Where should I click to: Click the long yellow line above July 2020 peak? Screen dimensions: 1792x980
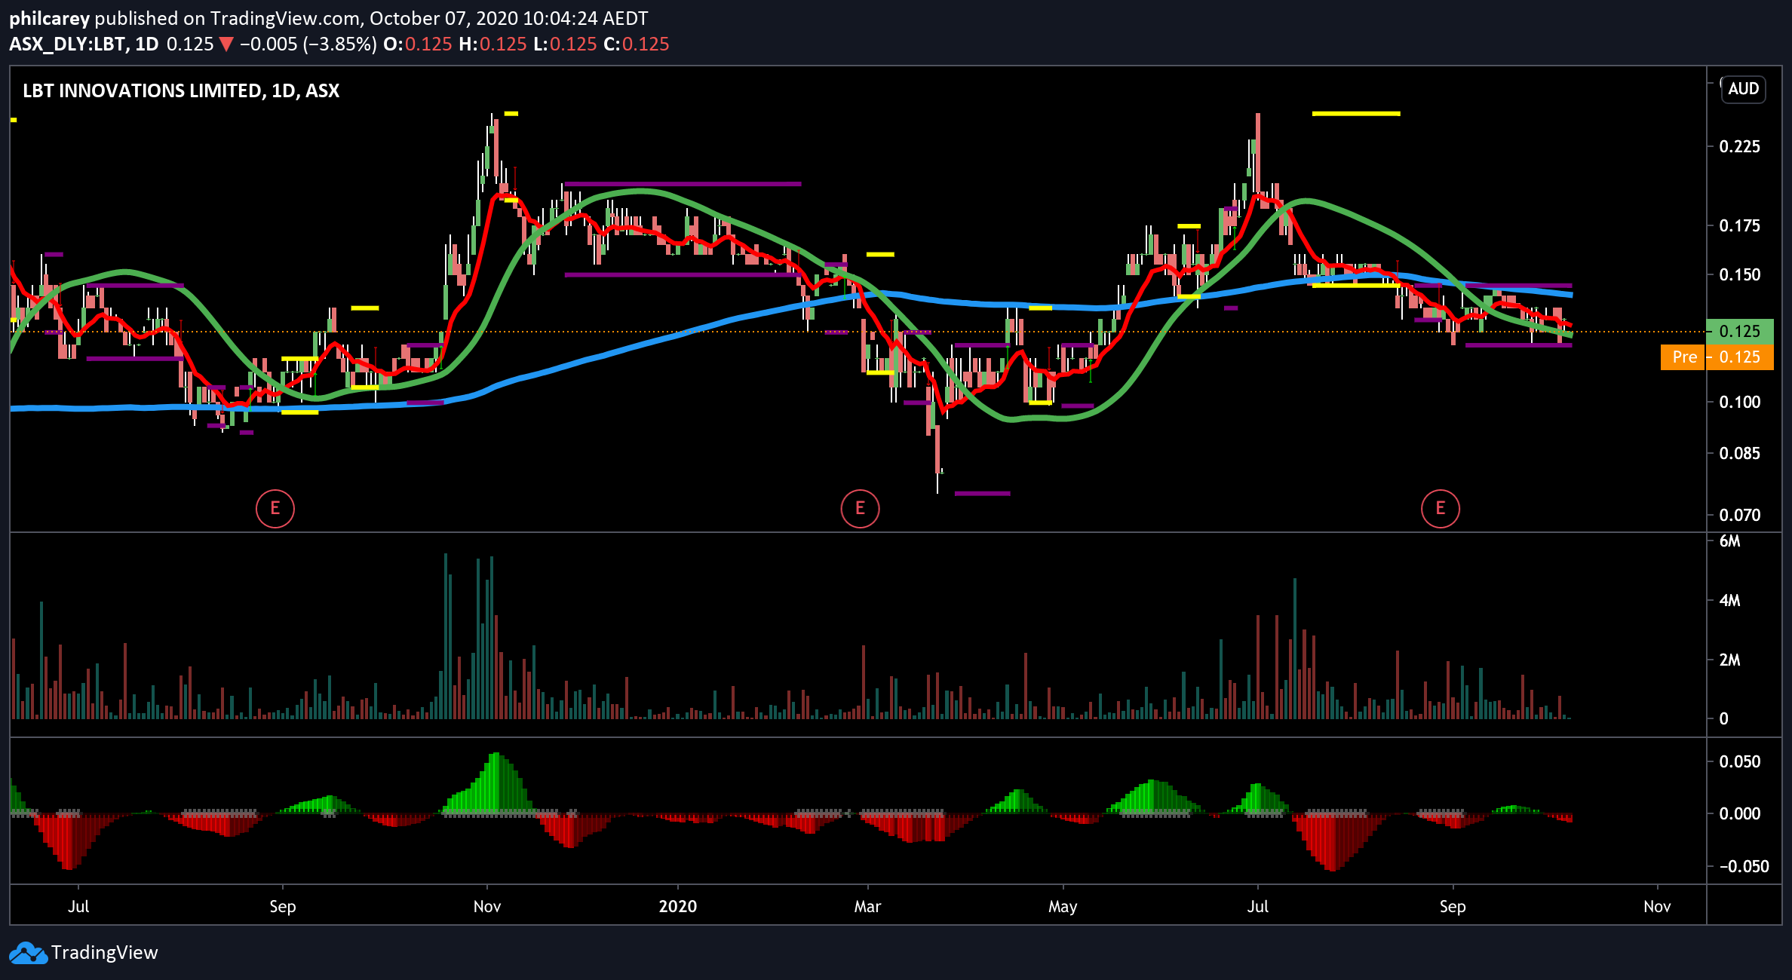click(1356, 114)
